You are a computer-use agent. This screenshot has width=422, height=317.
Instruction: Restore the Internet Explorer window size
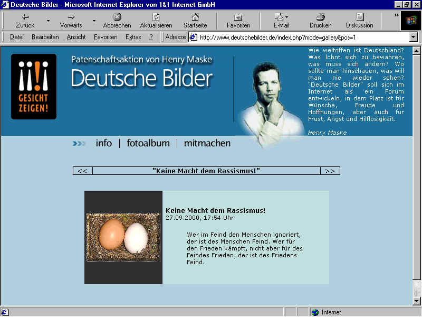tap(407, 5)
